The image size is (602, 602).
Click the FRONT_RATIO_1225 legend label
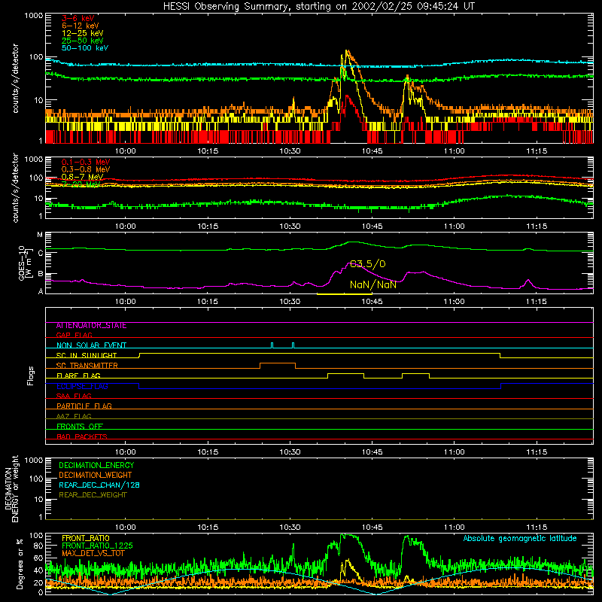[97, 546]
